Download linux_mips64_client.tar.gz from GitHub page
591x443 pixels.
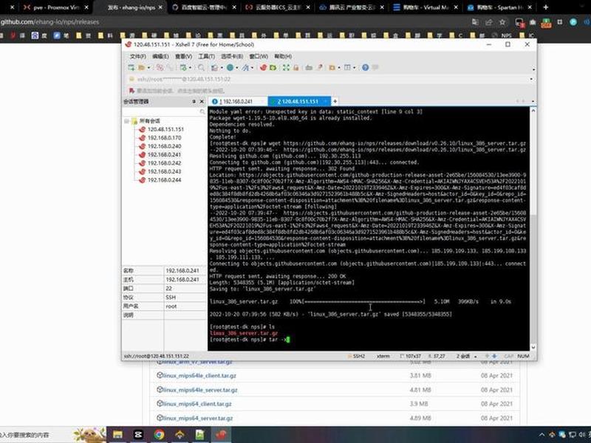tap(197, 404)
